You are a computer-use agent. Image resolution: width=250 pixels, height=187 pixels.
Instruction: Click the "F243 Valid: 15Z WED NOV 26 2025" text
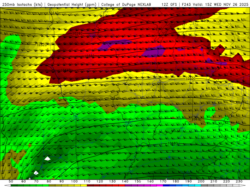tap(215, 4)
